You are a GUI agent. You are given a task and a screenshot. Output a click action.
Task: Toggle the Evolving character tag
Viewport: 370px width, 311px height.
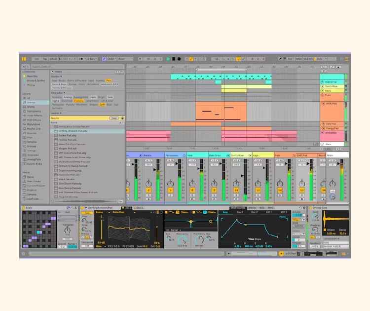(79, 101)
